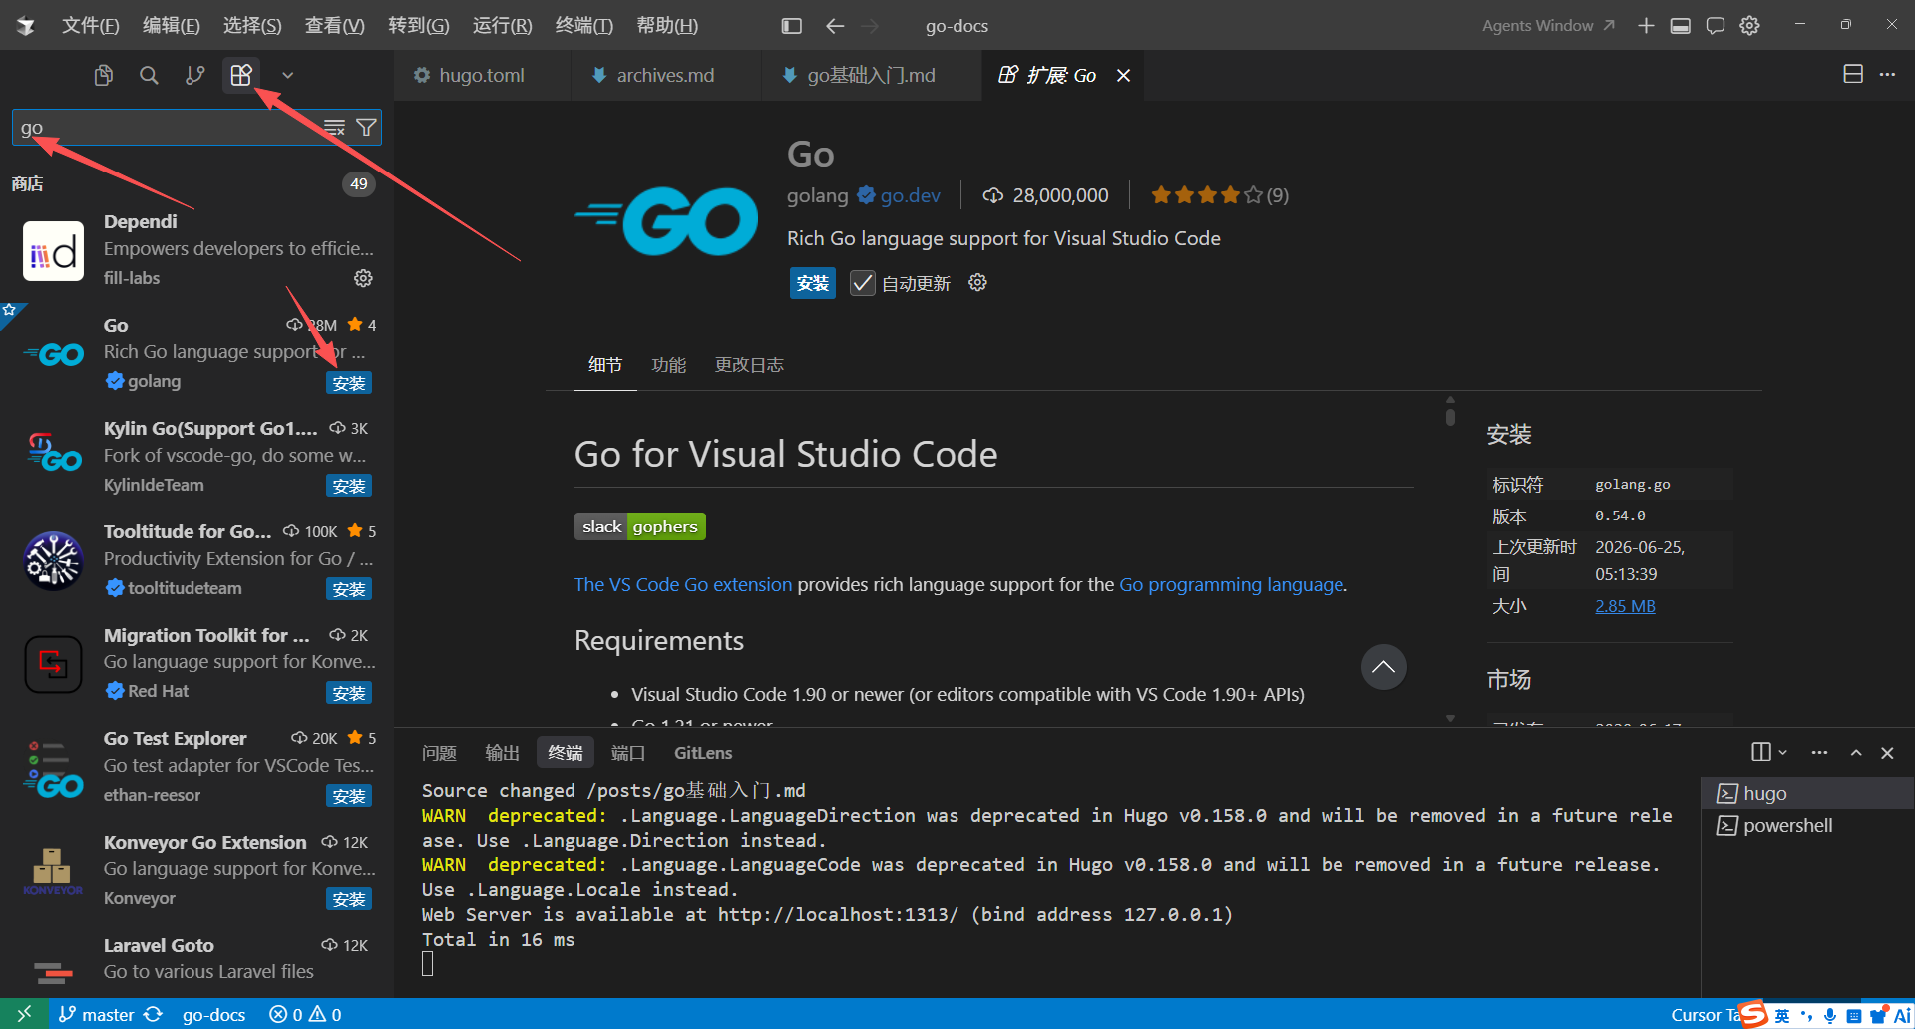This screenshot has width=1915, height=1029.
Task: Toggle primary sidebar visibility icon
Action: tap(792, 26)
